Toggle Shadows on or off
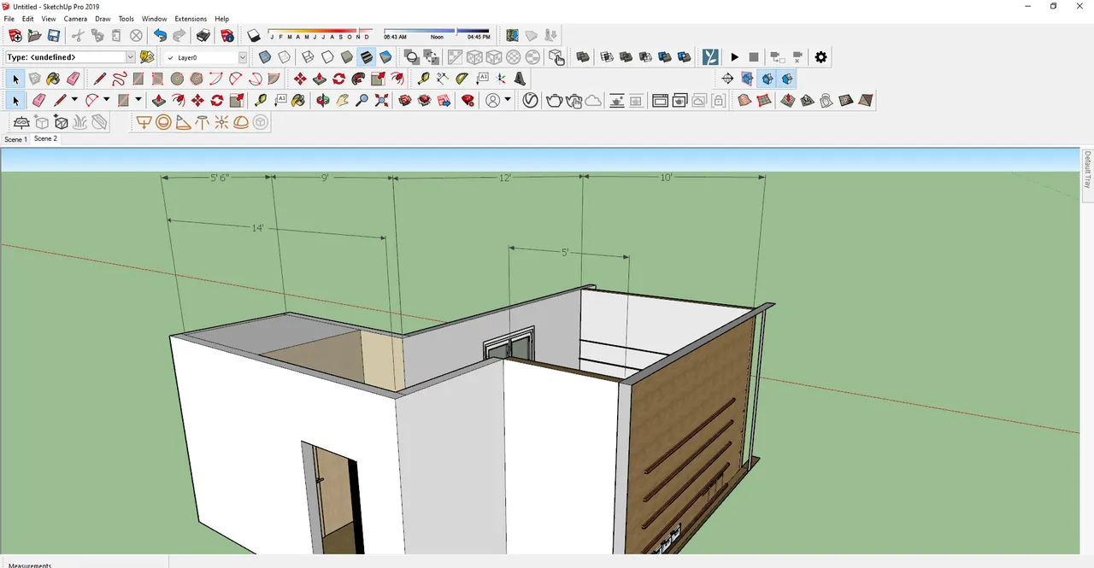This screenshot has width=1094, height=568. (254, 36)
